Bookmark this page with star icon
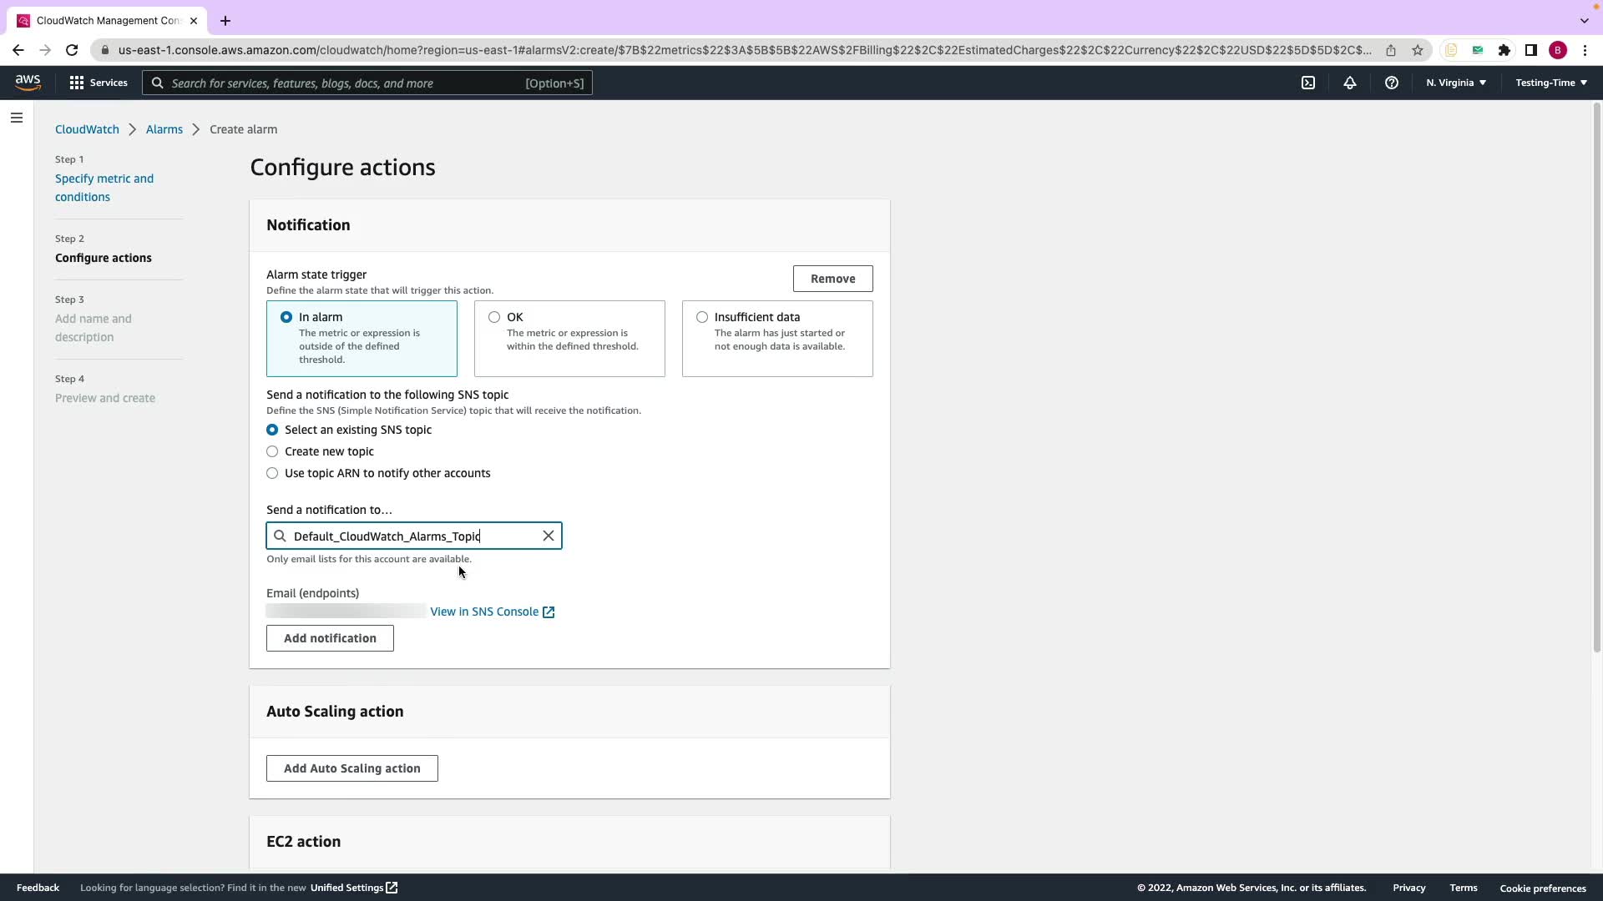This screenshot has width=1603, height=901. point(1417,50)
